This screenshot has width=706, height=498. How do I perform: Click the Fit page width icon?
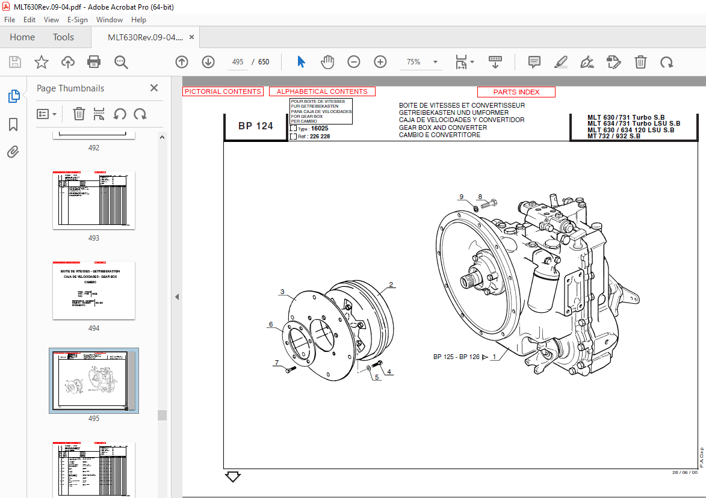[461, 62]
